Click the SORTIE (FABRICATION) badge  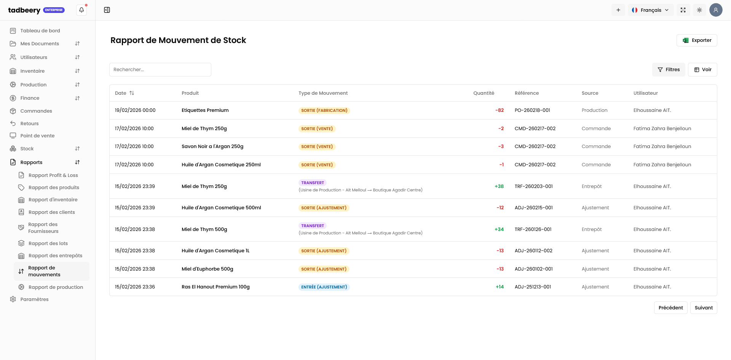(x=324, y=111)
